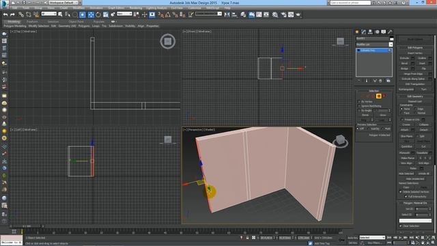437x246 pixels.
Task: Toggle the 3D Snaps button
Action: click(160, 14)
